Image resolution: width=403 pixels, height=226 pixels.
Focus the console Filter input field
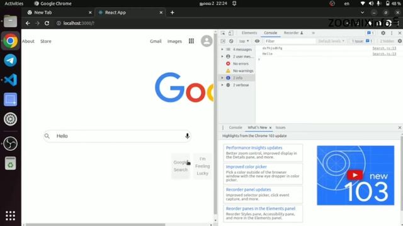click(x=290, y=41)
